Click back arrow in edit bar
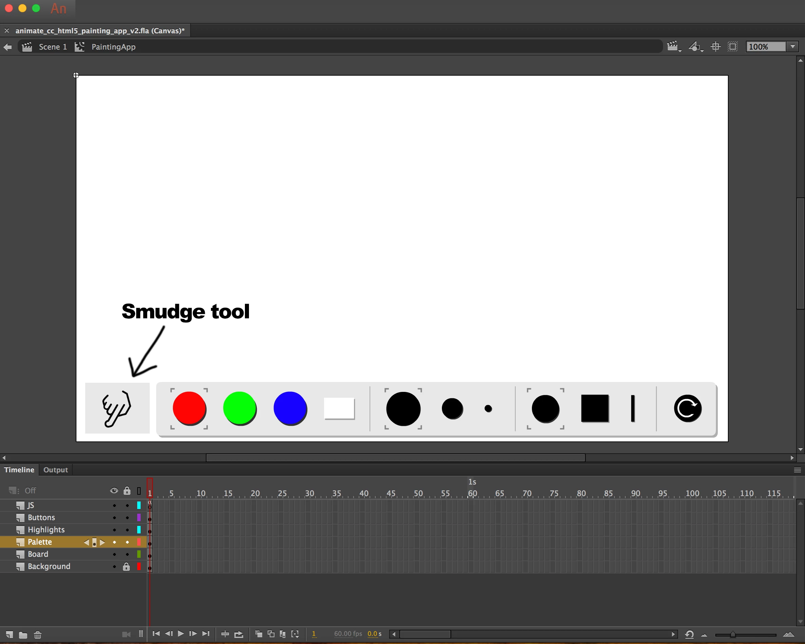 7,46
